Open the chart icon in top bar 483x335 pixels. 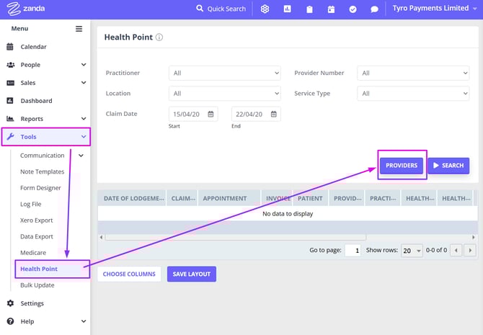(288, 9)
